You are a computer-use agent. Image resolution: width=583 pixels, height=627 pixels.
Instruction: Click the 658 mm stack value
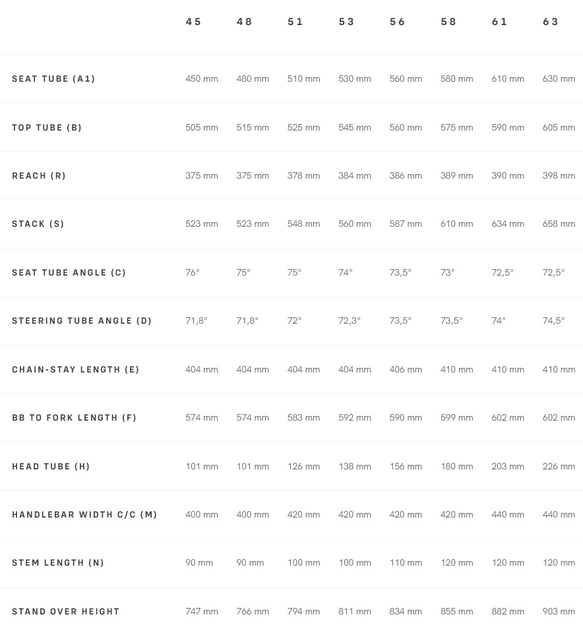pyautogui.click(x=559, y=224)
